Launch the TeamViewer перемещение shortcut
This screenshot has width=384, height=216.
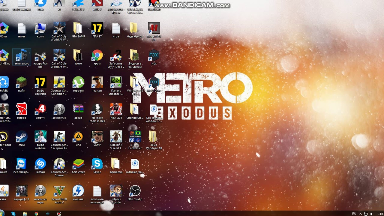point(22,166)
